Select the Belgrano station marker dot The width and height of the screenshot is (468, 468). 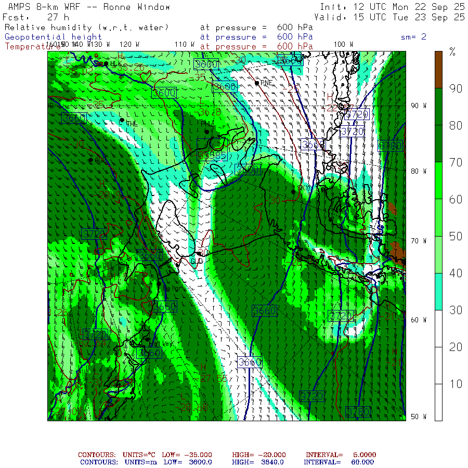(x=159, y=283)
